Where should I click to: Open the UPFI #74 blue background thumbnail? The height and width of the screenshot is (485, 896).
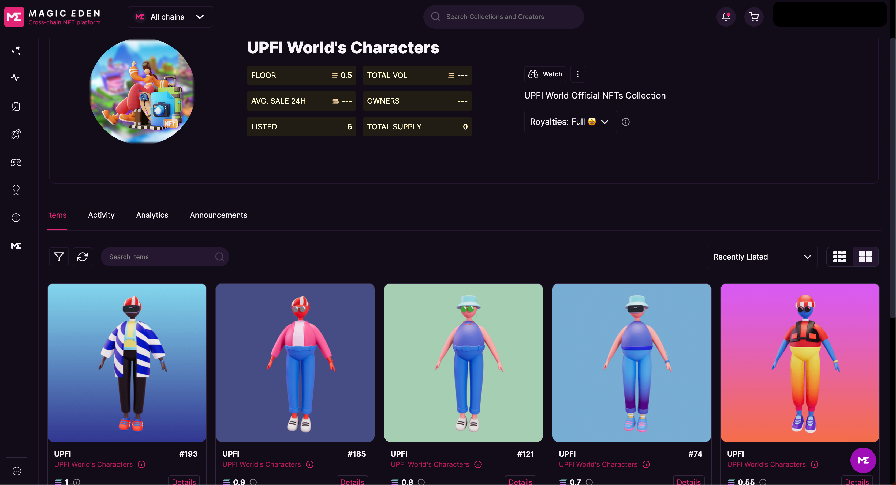point(632,363)
